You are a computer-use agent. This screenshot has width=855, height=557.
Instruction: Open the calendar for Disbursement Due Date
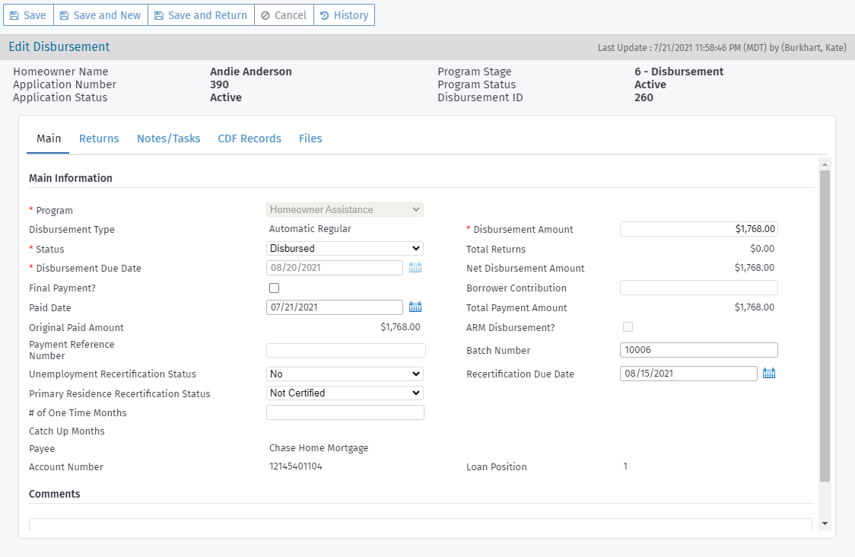click(x=415, y=267)
